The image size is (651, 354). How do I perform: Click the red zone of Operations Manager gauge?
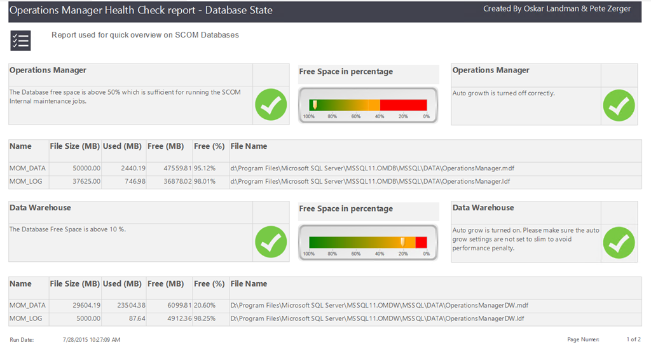[x=403, y=105]
